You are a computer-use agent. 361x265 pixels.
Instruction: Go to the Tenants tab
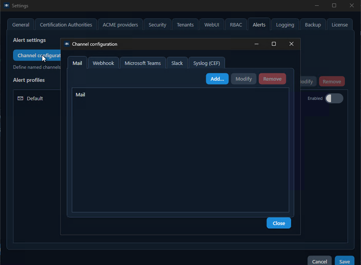(x=185, y=25)
